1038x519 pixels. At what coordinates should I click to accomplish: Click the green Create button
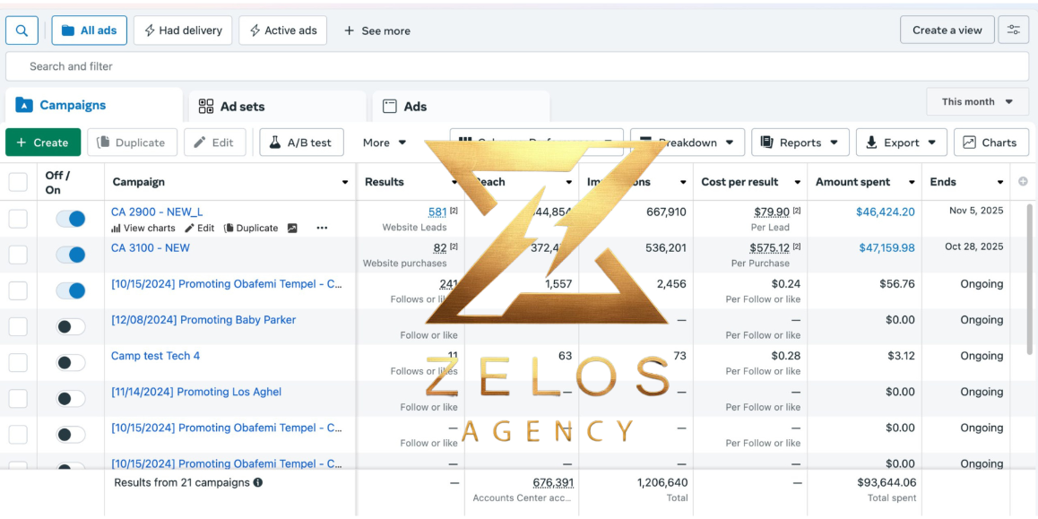point(43,143)
